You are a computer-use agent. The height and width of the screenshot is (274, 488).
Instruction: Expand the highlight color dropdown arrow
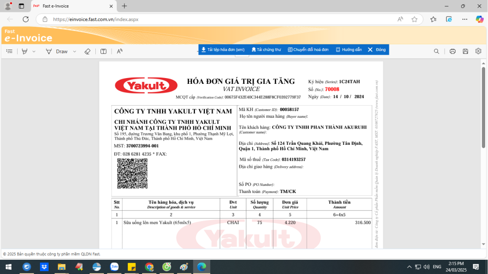(x=34, y=51)
